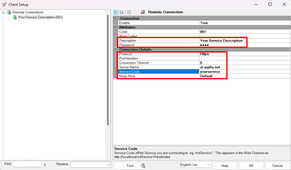Click the Remote Connections database icon
The image size is (291, 170).
click(x=9, y=12)
